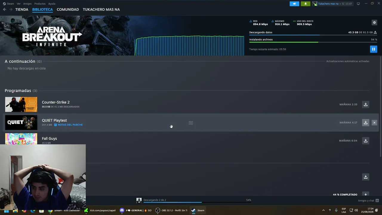
Task: Open the Windows Start menu
Action: pos(6,211)
